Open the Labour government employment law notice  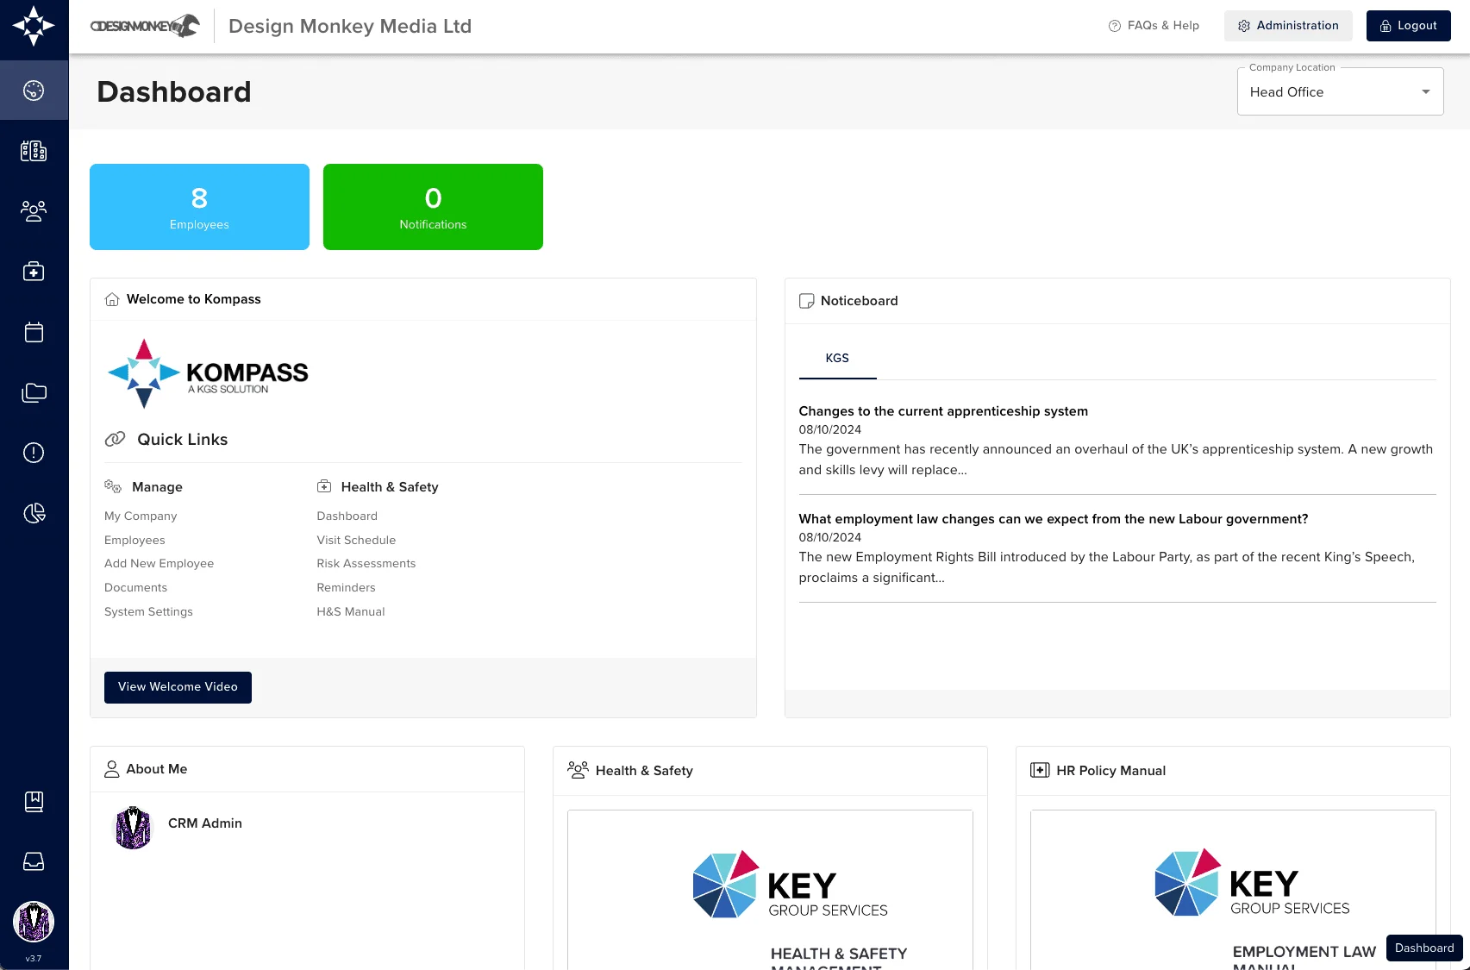[1054, 519]
